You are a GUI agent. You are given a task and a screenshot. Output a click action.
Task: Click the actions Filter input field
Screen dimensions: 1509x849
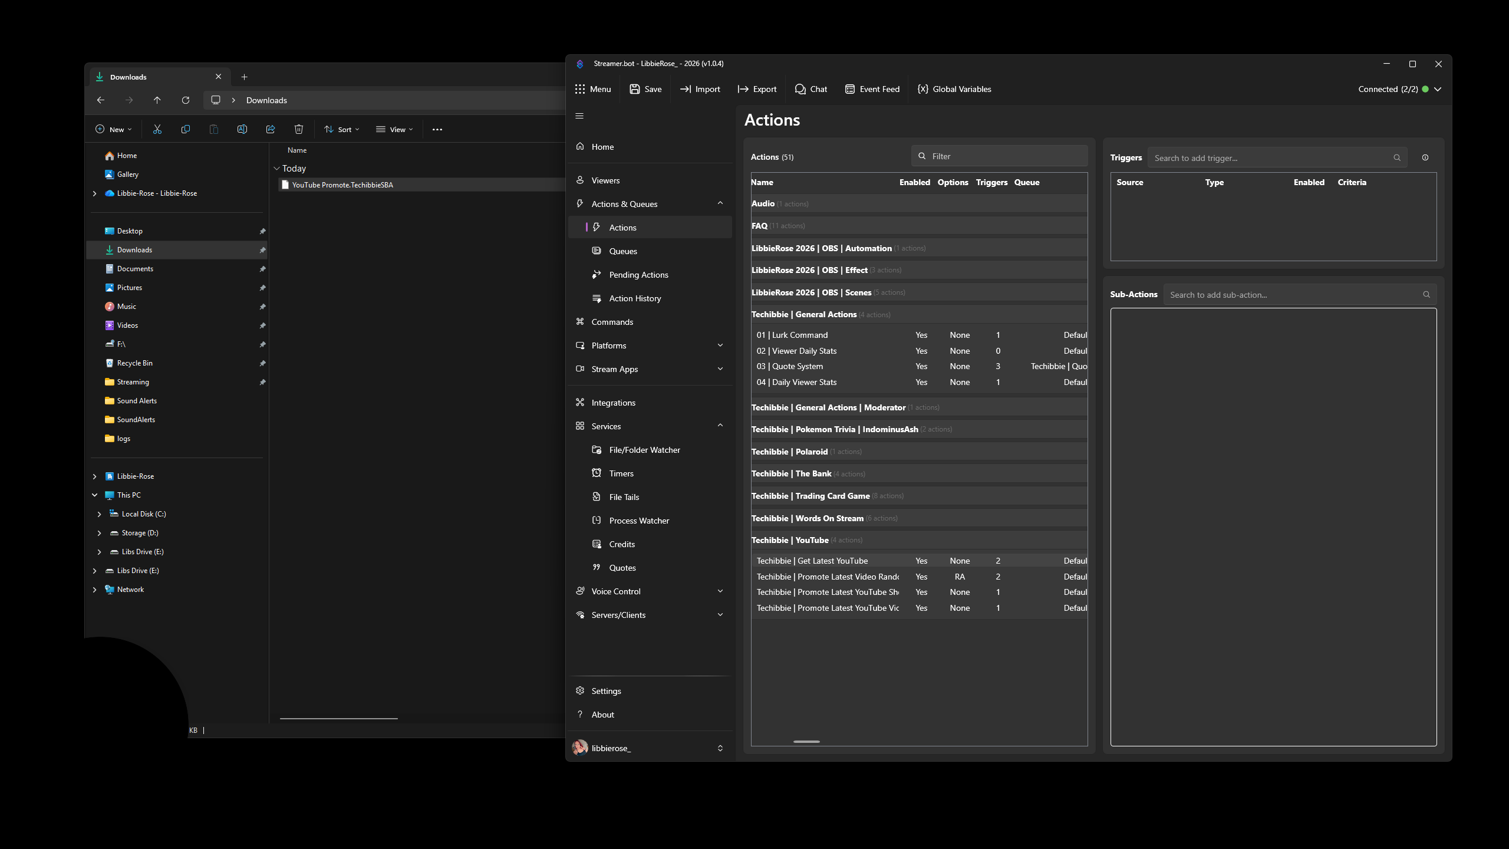coord(999,156)
